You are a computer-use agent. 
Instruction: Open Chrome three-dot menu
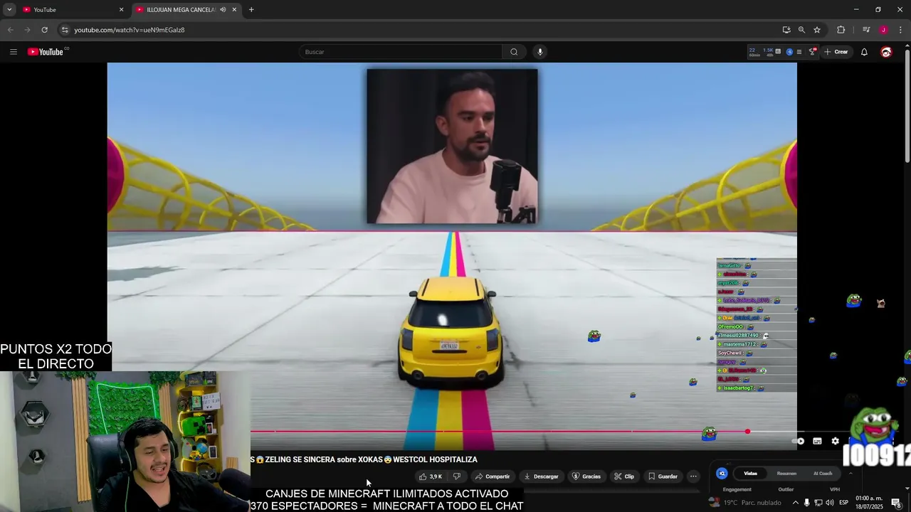900,30
